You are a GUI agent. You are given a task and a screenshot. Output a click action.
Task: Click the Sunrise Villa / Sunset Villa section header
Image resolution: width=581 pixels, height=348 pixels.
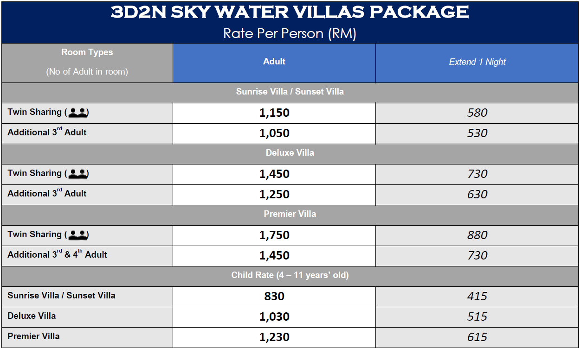[x=290, y=93]
